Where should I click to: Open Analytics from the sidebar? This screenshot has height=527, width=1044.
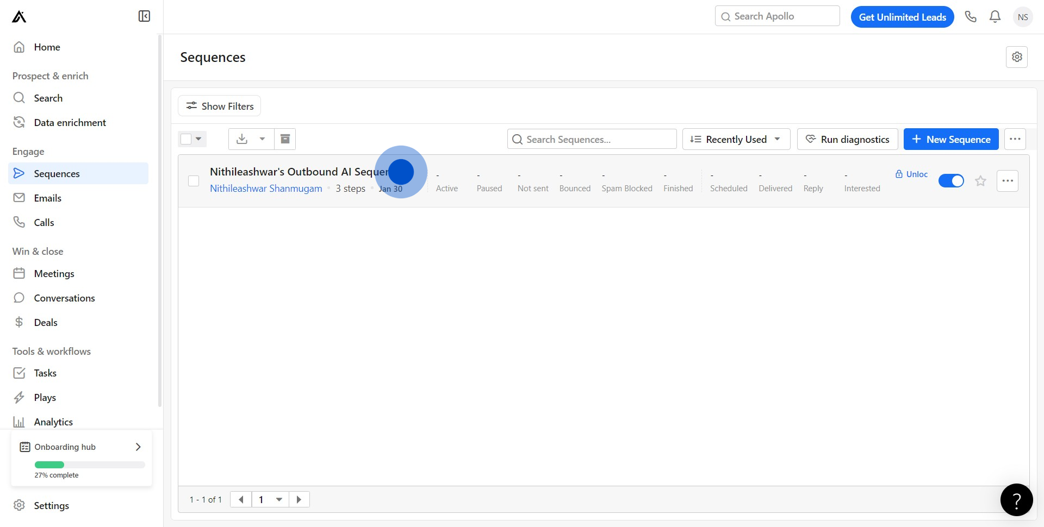pyautogui.click(x=53, y=422)
